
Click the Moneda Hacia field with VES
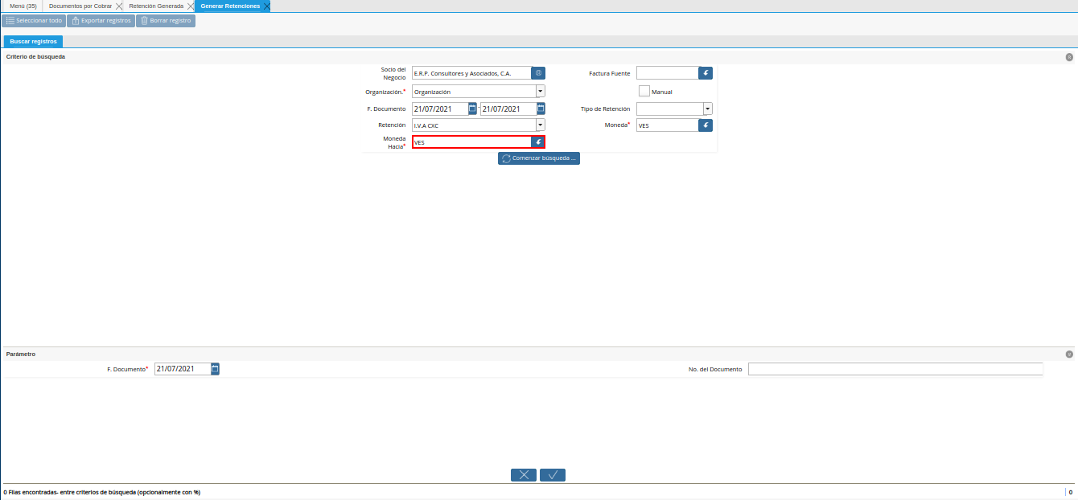coord(471,142)
